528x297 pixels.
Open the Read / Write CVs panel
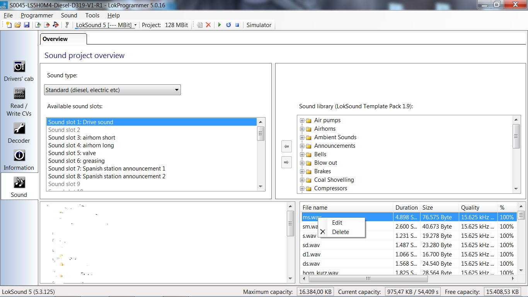[x=19, y=102]
